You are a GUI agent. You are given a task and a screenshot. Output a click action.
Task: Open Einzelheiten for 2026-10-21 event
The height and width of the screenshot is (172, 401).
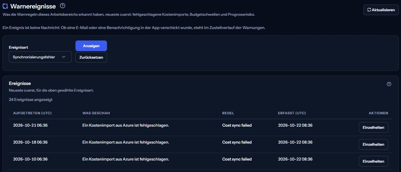(x=373, y=127)
